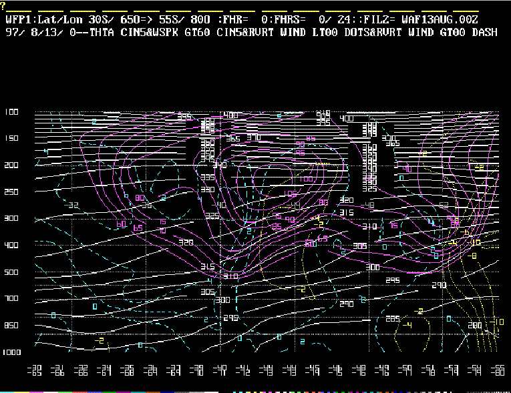Select the '250' pressure level label

point(11,191)
